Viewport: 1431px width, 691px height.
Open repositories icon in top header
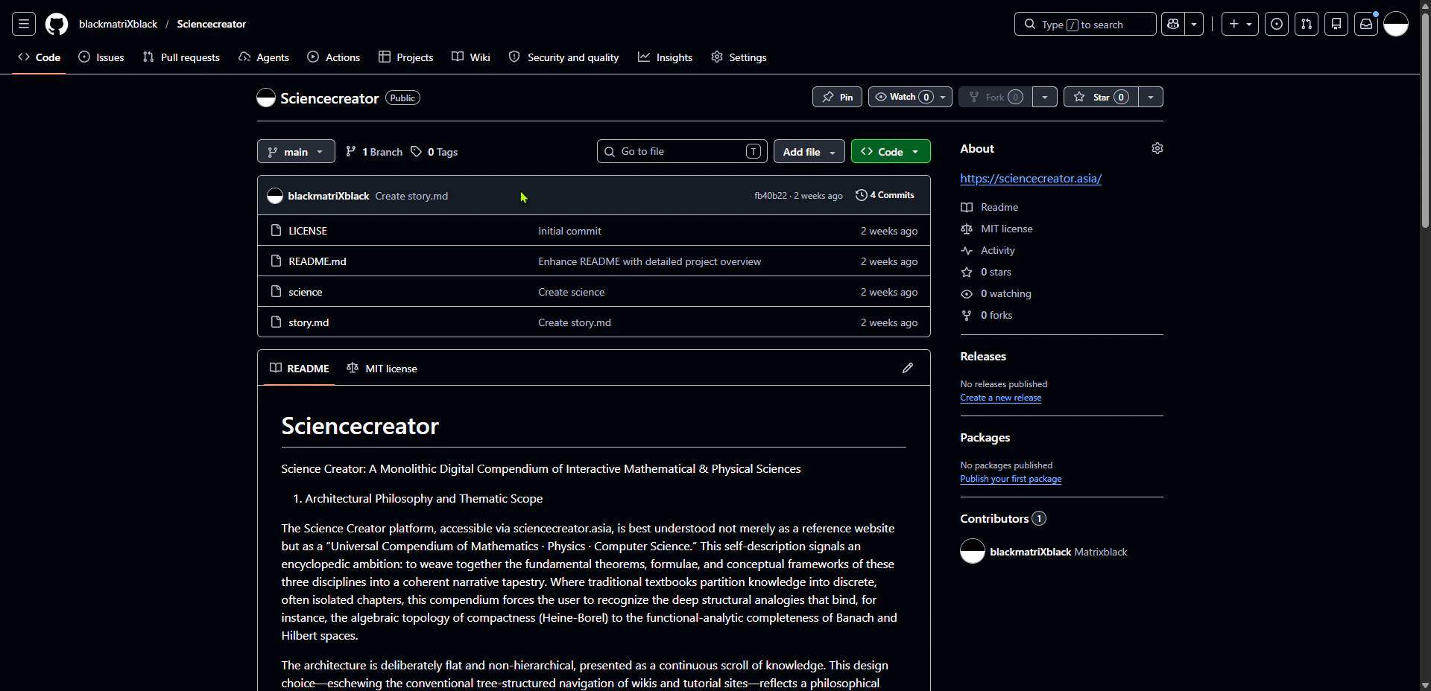(x=1336, y=24)
